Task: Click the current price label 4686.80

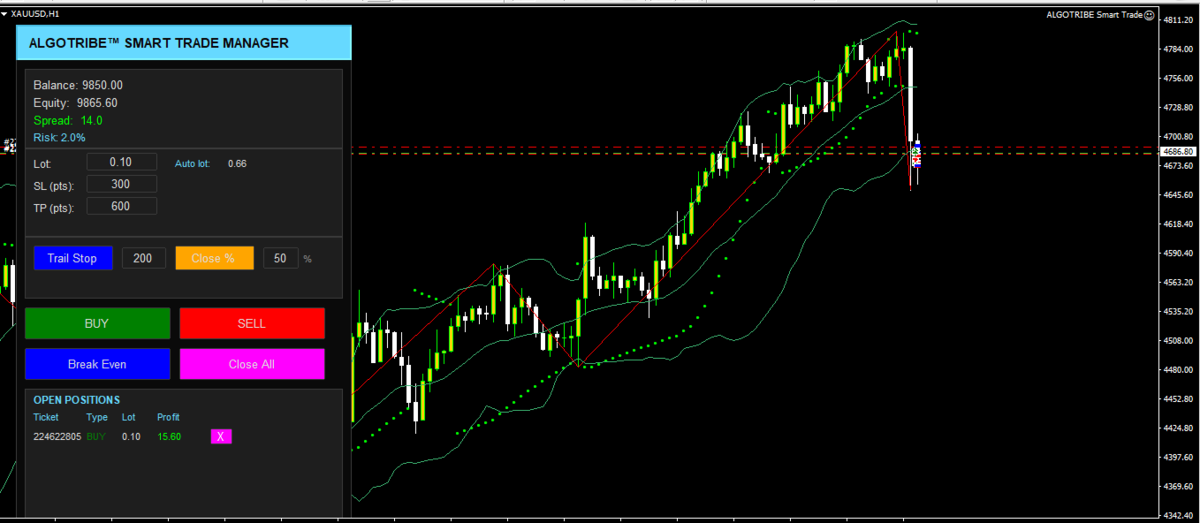Action: point(1177,152)
